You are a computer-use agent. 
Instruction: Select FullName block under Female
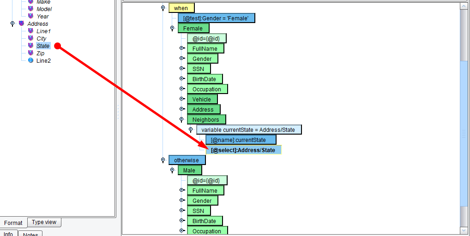pos(205,49)
